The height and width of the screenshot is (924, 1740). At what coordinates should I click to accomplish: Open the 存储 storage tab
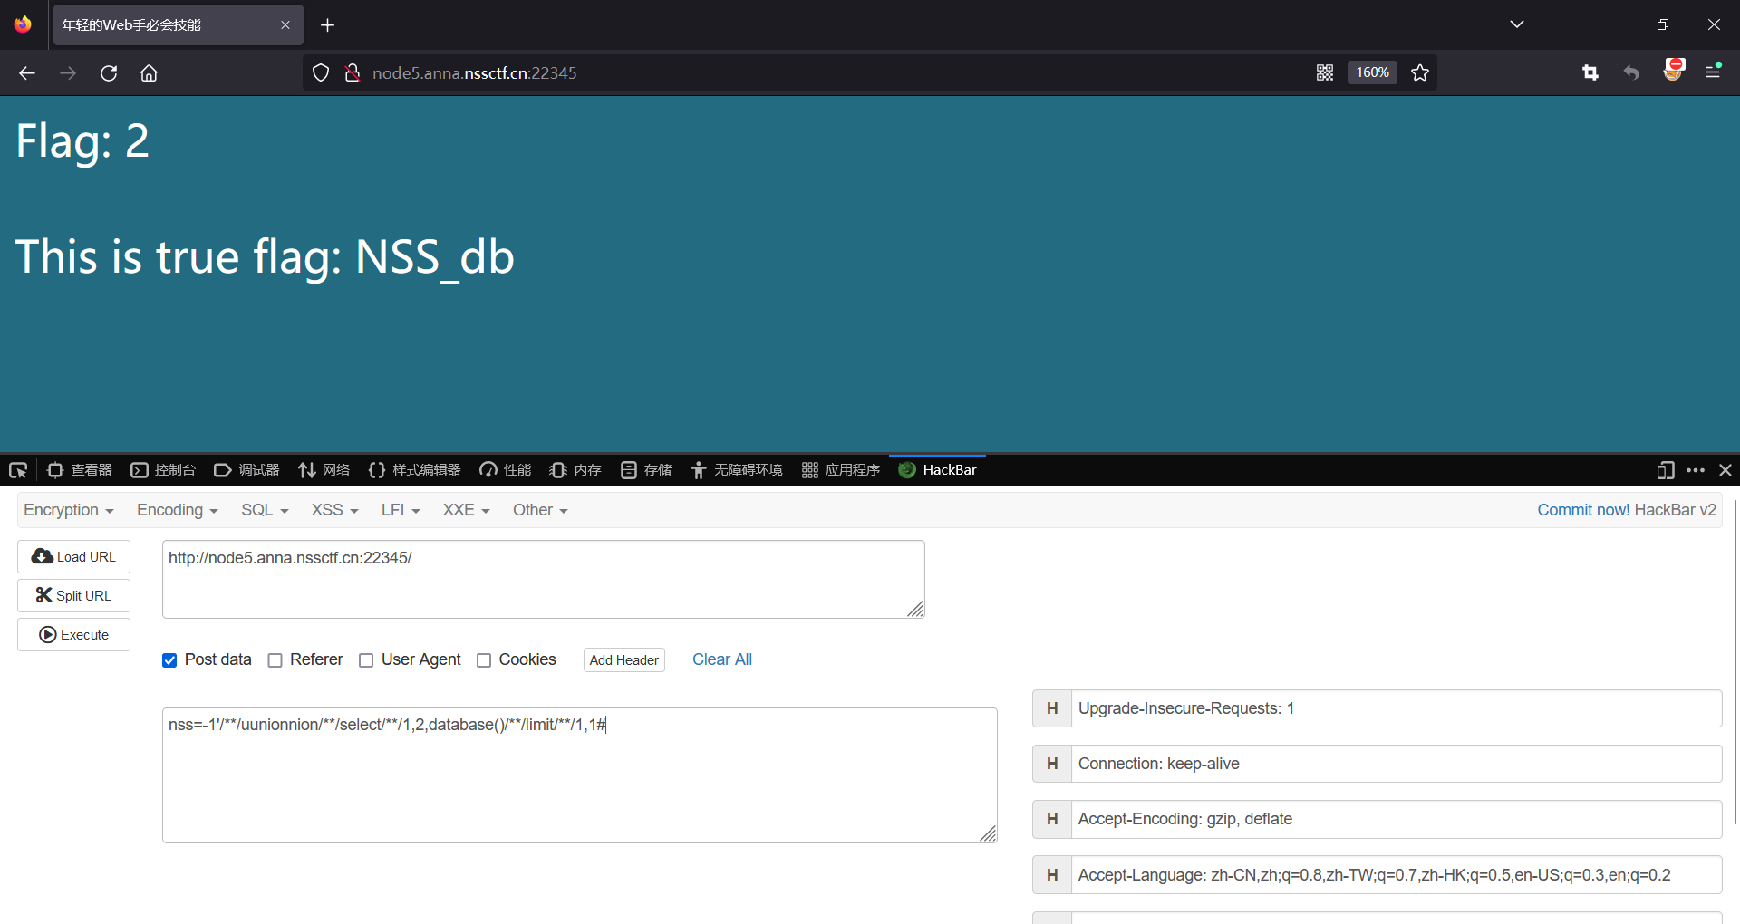646,470
